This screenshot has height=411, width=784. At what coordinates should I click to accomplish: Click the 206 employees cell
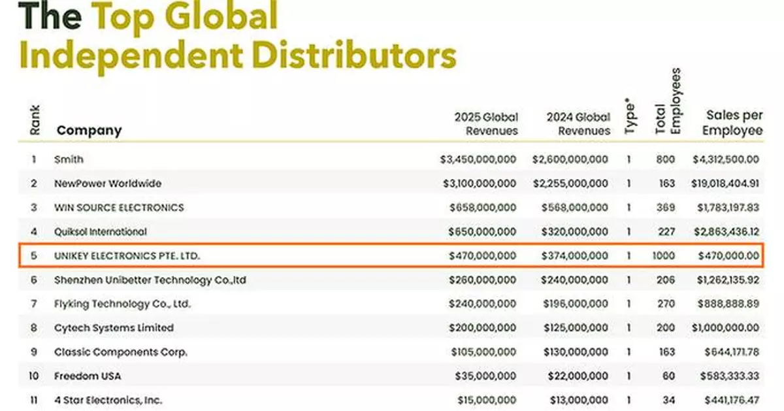(667, 280)
